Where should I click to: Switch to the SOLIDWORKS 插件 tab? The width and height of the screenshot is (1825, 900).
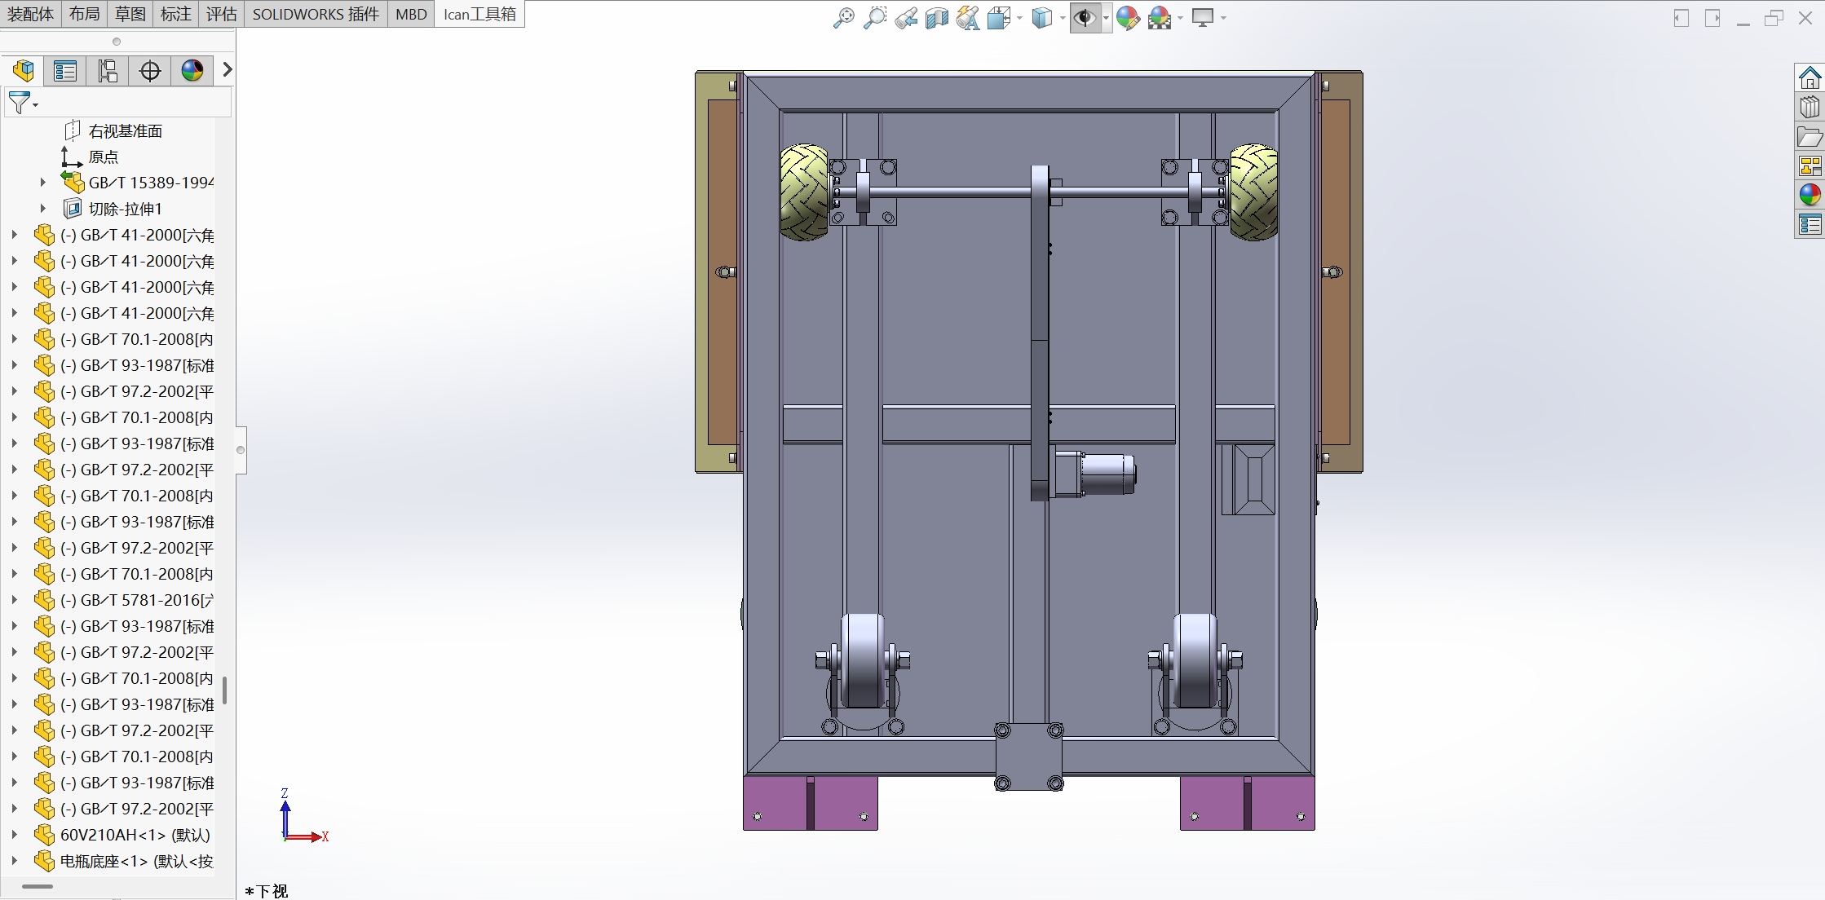tap(316, 14)
